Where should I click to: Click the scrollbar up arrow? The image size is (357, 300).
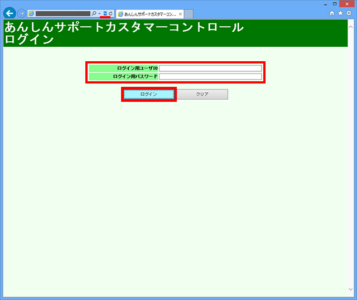click(x=351, y=27)
